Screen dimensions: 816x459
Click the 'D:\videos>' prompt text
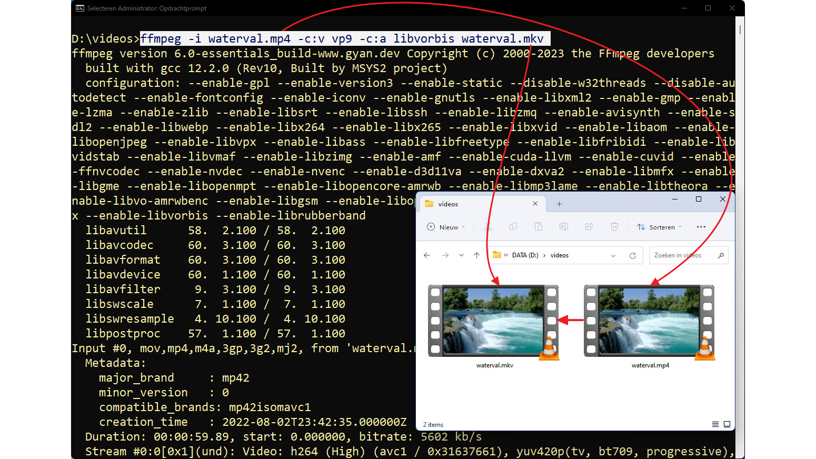point(106,39)
